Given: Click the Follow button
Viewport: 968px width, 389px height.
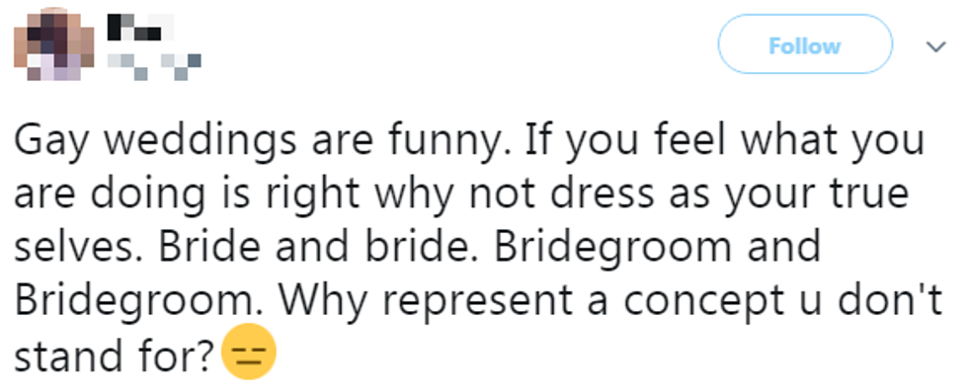Looking at the screenshot, I should (805, 44).
